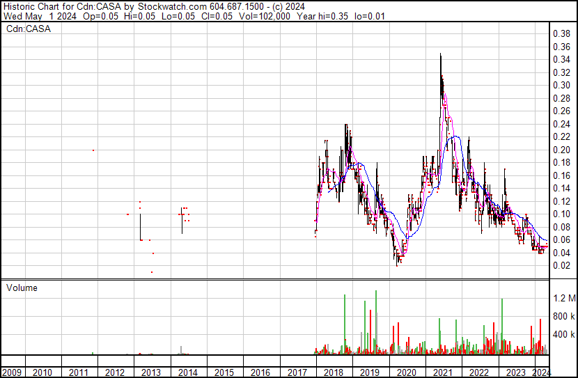
Task: Click the 0.26 price axis label
Action: 561,111
